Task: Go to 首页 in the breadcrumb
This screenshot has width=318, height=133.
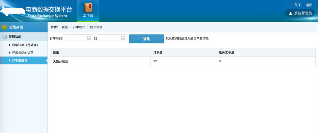Action: click(x=65, y=27)
